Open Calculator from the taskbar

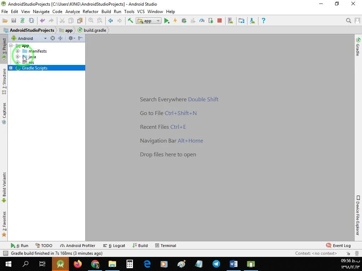(x=129, y=264)
